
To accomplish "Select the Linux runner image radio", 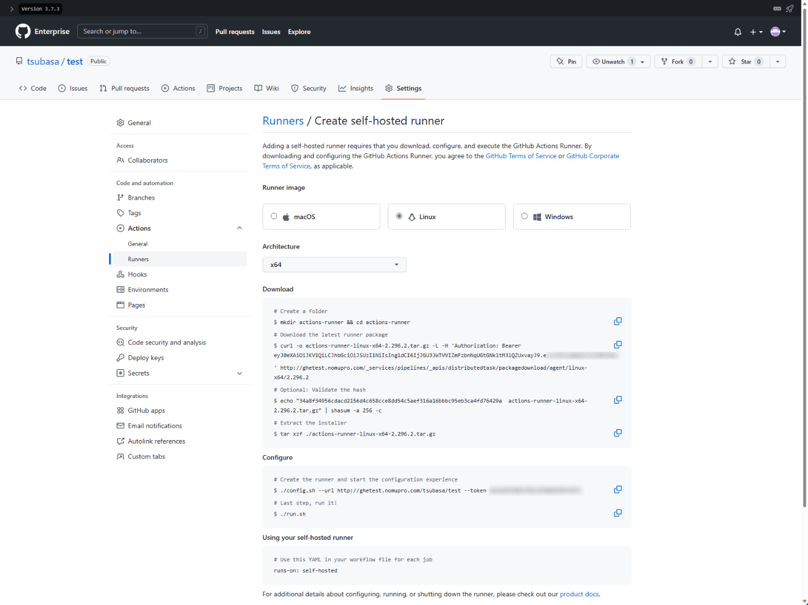I will coord(399,216).
